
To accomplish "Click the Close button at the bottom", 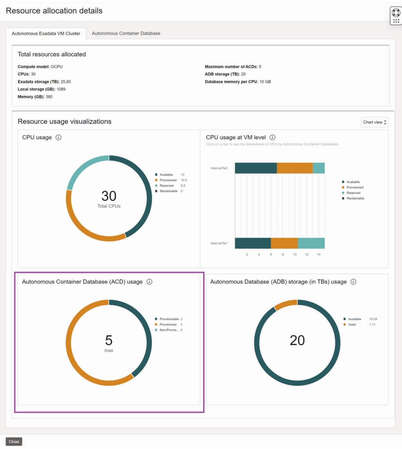I will coord(14,441).
